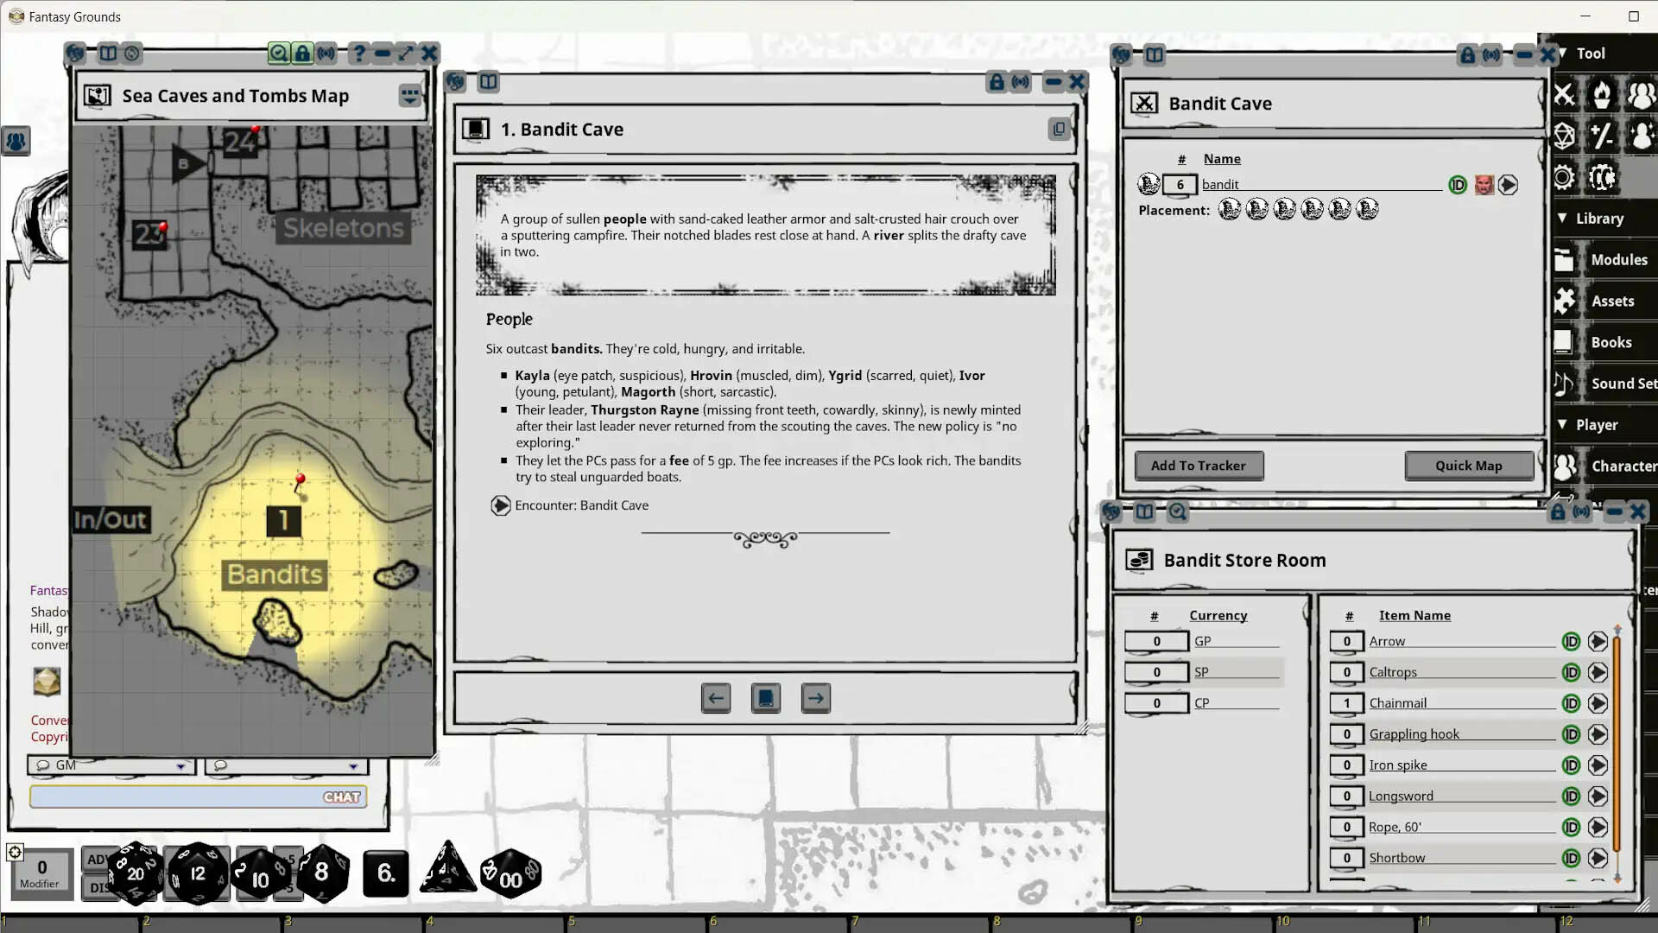Click the Options gear icon in Tool panel
The height and width of the screenshot is (933, 1658).
click(1565, 176)
